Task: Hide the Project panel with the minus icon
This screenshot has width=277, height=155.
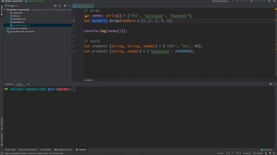Action: [69, 6]
